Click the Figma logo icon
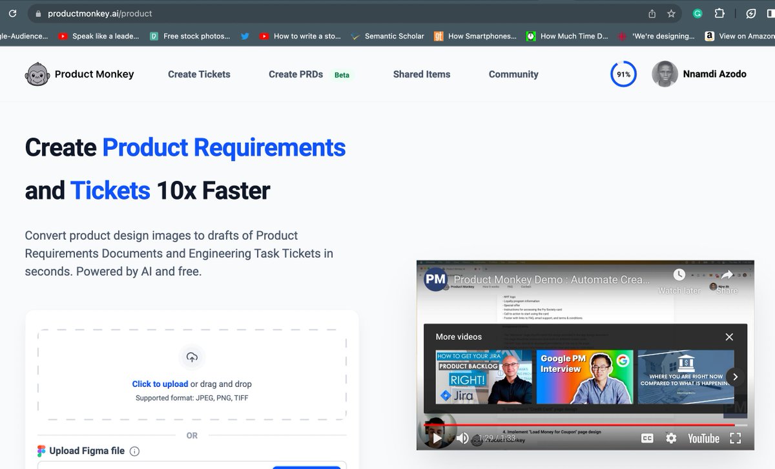This screenshot has width=775, height=469. 42,451
